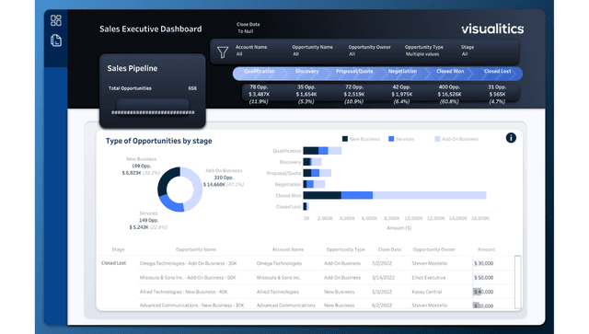589x334 pixels.
Task: Click the $ 50,000 amount cell
Action: click(x=484, y=278)
